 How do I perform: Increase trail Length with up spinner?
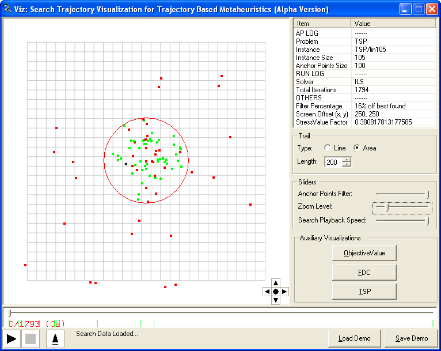(347, 160)
